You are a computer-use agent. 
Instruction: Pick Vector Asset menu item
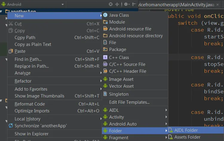pos(121,86)
